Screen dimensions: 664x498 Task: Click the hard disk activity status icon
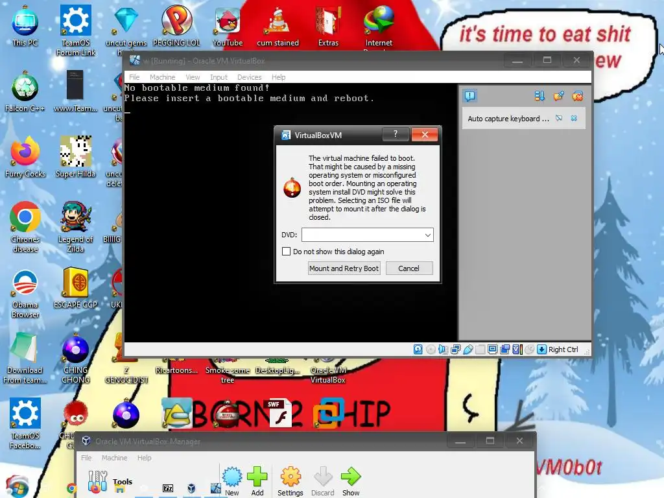point(418,350)
